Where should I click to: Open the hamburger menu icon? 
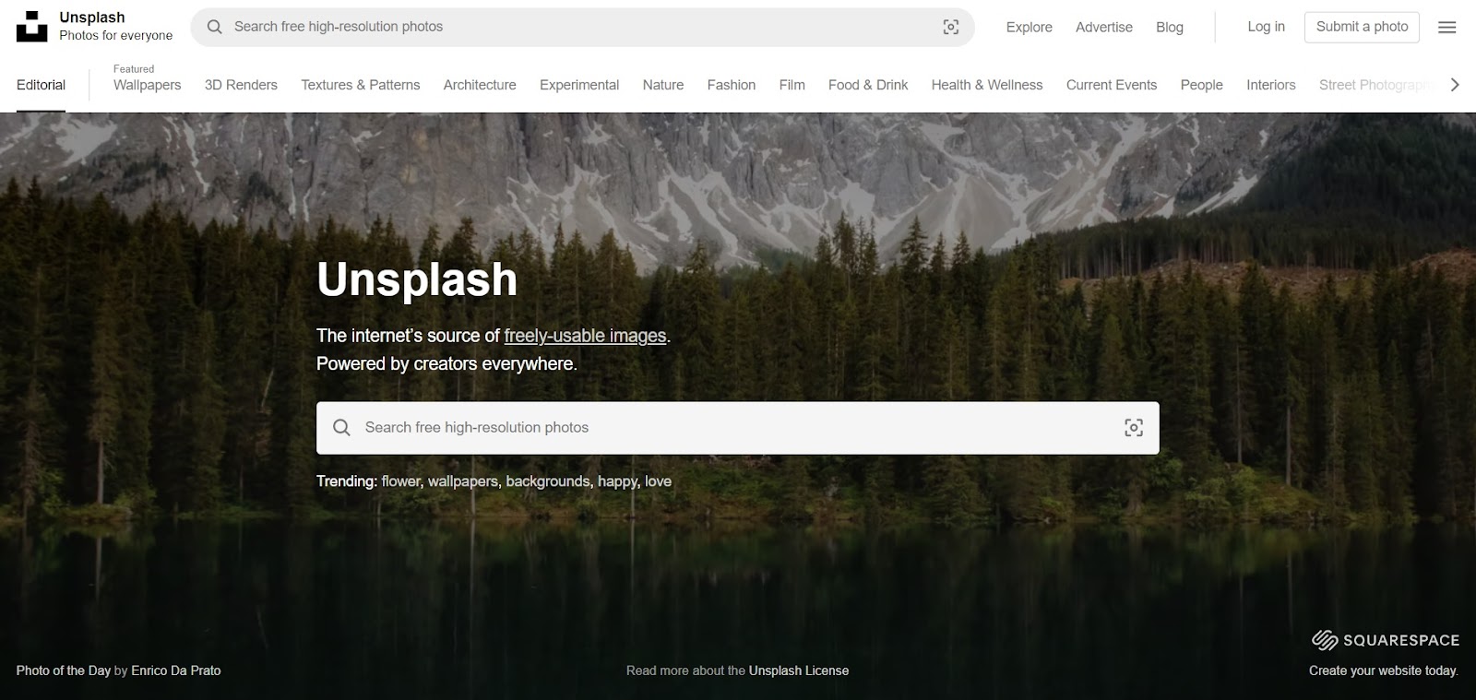1447,27
